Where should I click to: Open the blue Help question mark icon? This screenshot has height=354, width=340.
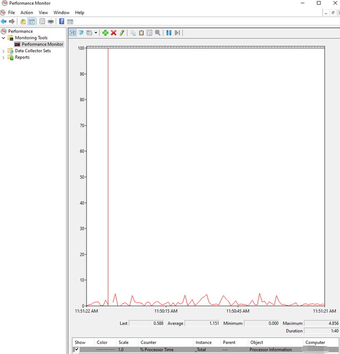pos(62,21)
